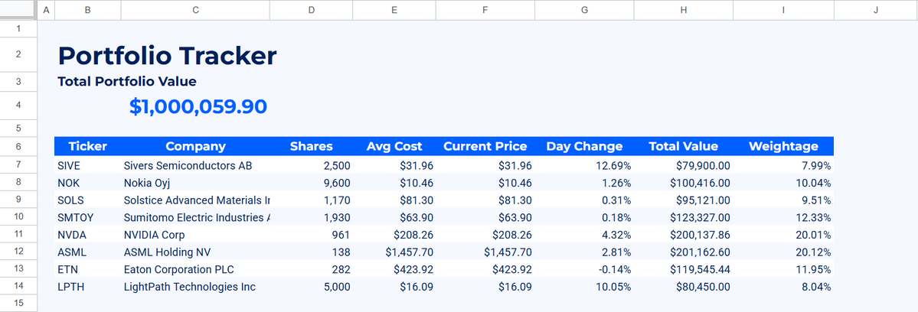
Task: Click Eaton Corporation PLC company cell
Action: [195, 269]
